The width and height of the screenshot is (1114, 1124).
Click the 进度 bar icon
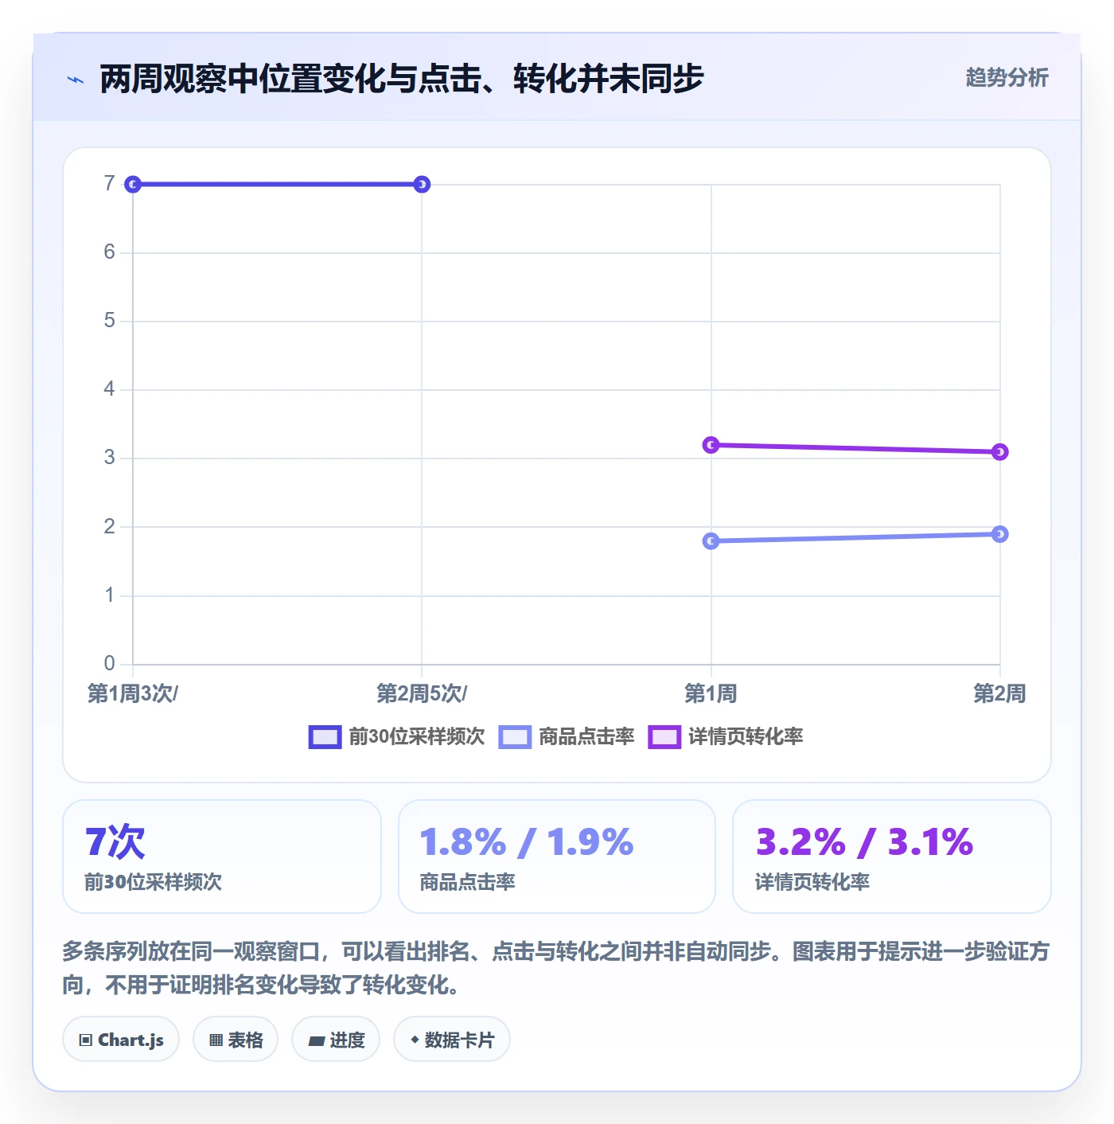pyautogui.click(x=317, y=1041)
